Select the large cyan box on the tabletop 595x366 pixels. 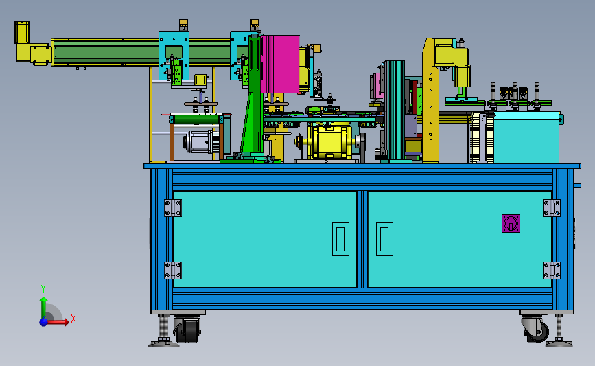(526, 137)
